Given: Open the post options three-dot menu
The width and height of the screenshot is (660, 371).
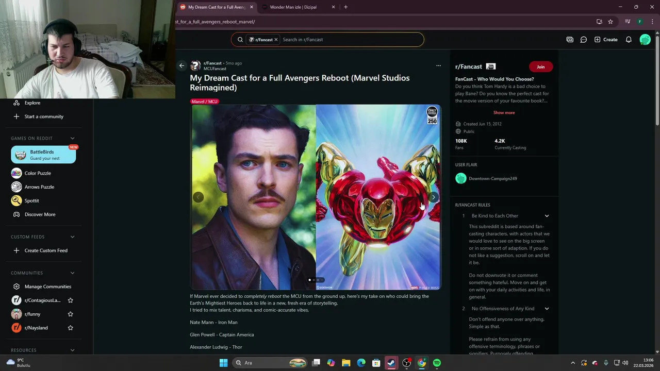Looking at the screenshot, I should pyautogui.click(x=438, y=65).
